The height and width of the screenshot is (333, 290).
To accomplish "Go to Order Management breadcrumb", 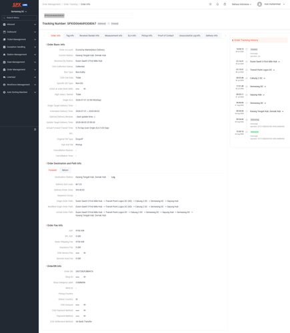I will click(51, 4).
